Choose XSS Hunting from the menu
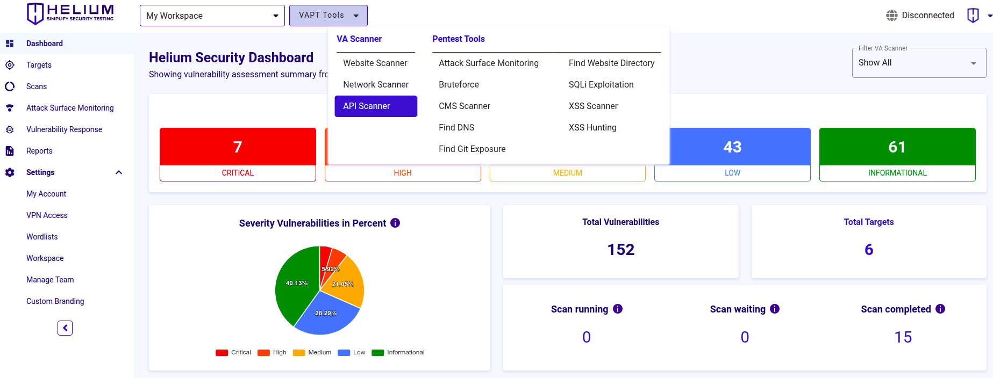Screen dimensions: 993x378 pyautogui.click(x=592, y=127)
